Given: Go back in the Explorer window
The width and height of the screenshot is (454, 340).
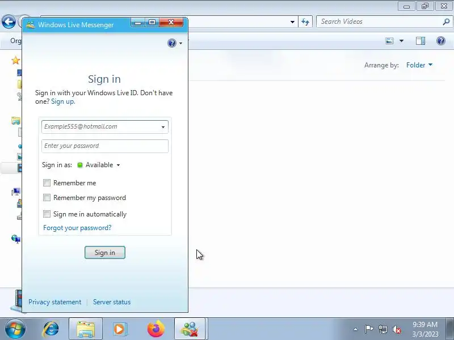Looking at the screenshot, I should (x=9, y=22).
